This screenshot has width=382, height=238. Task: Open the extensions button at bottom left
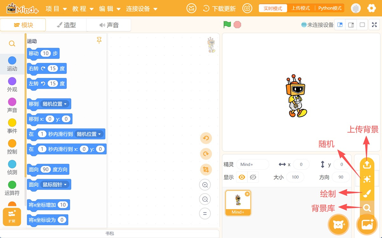click(12, 217)
